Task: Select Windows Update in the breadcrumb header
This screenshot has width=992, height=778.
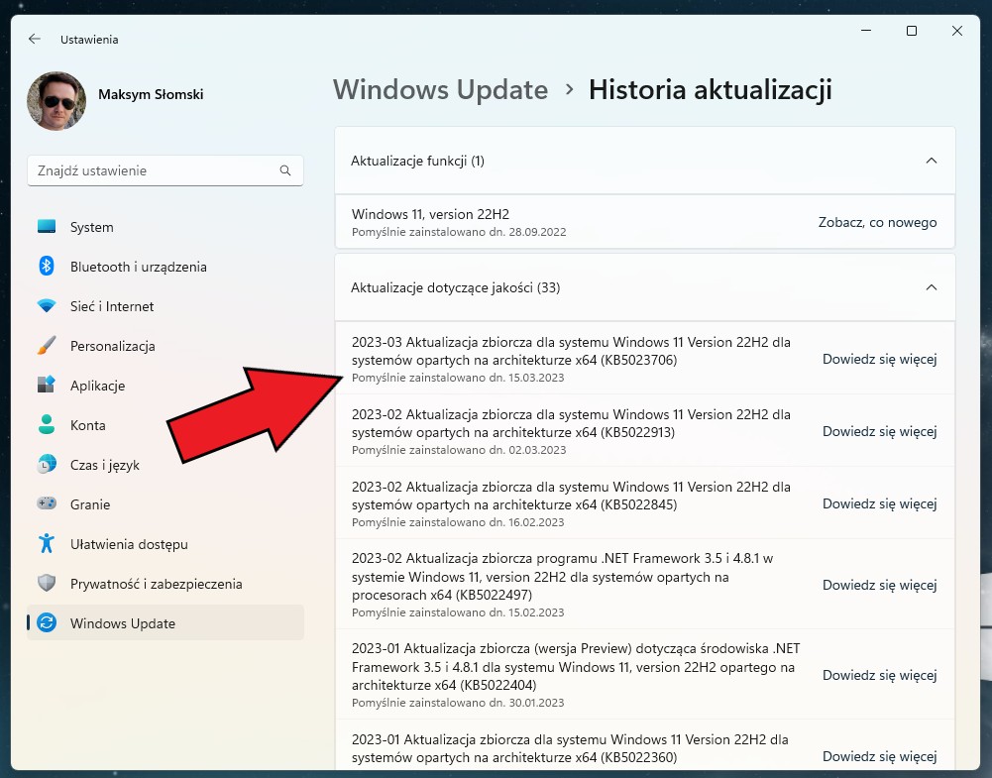Action: pyautogui.click(x=440, y=89)
